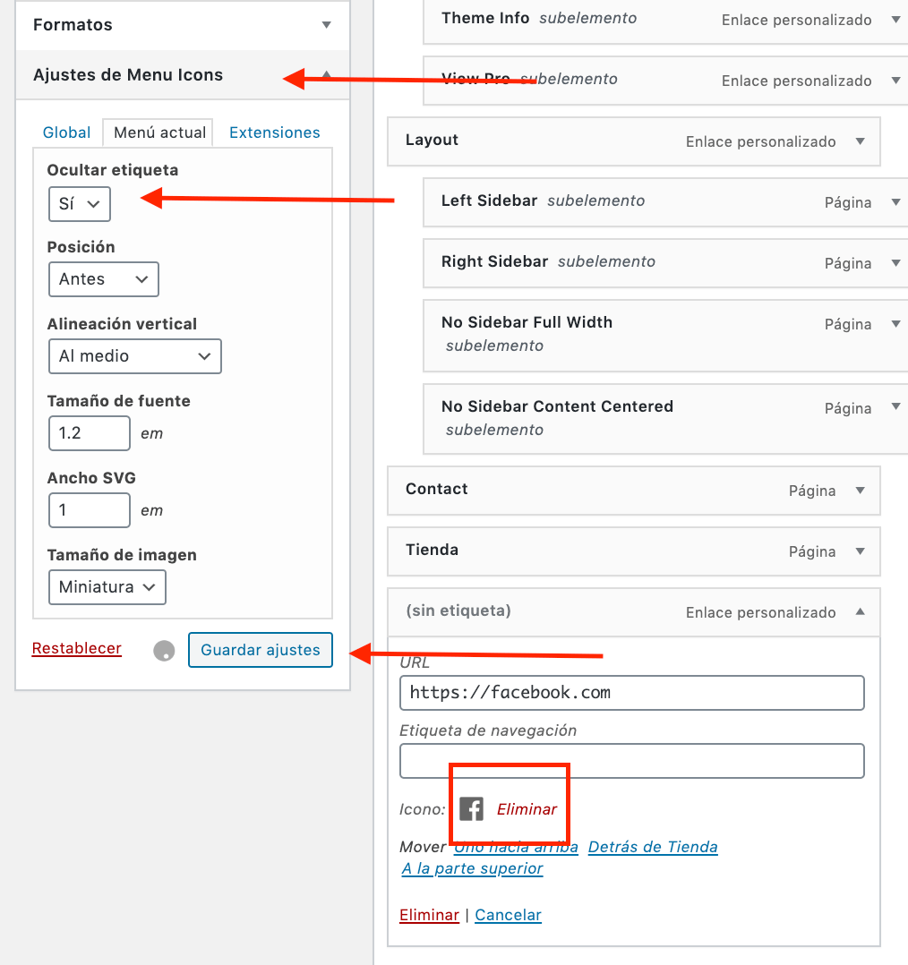This screenshot has width=908, height=965.
Task: Expand the Theme Info menu item arrow
Action: tap(895, 19)
